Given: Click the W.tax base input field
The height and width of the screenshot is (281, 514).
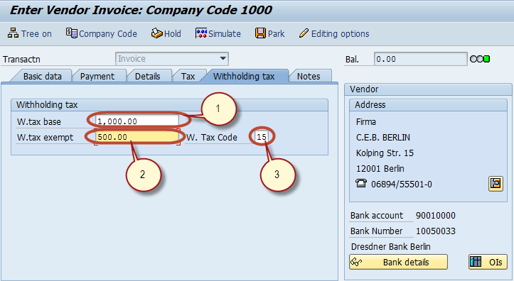Looking at the screenshot, I should click(x=137, y=121).
